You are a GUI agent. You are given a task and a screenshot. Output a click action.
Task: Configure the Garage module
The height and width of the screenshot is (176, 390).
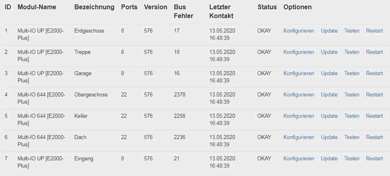[x=299, y=74]
